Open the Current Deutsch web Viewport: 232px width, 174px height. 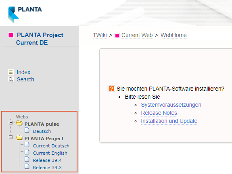click(x=51, y=146)
